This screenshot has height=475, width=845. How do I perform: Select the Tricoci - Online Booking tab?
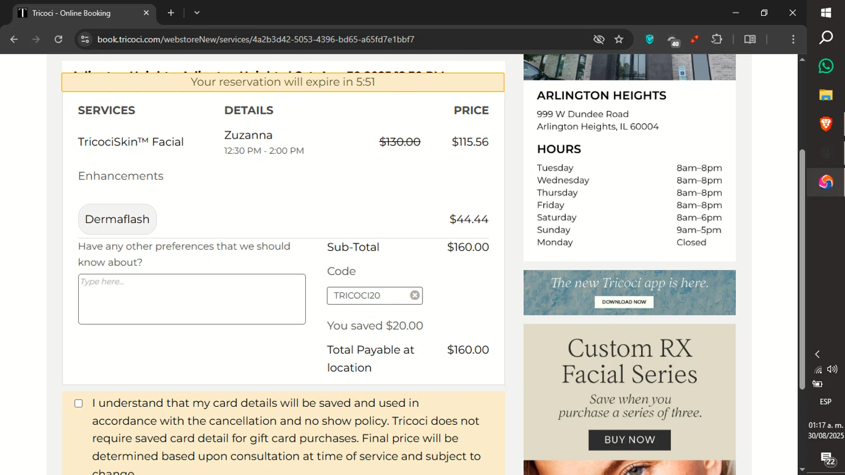(x=83, y=13)
